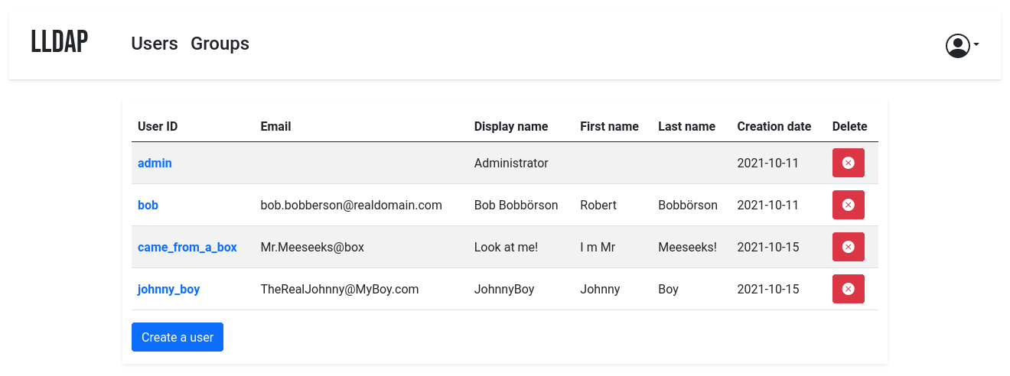Image resolution: width=1010 pixels, height=376 pixels.
Task: Click the user avatar icon
Action: click(957, 46)
